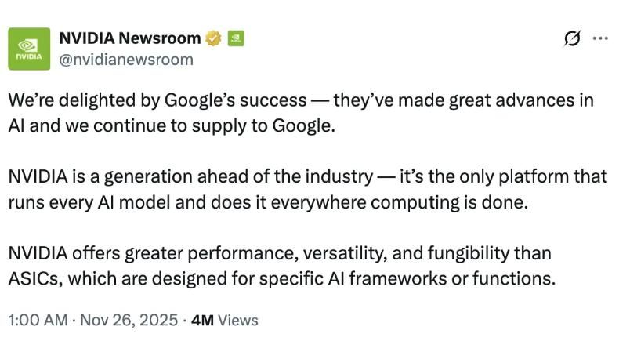Screen dimensions: 630x341
Task: Click the gold verified checkmark badge
Action: pos(212,37)
